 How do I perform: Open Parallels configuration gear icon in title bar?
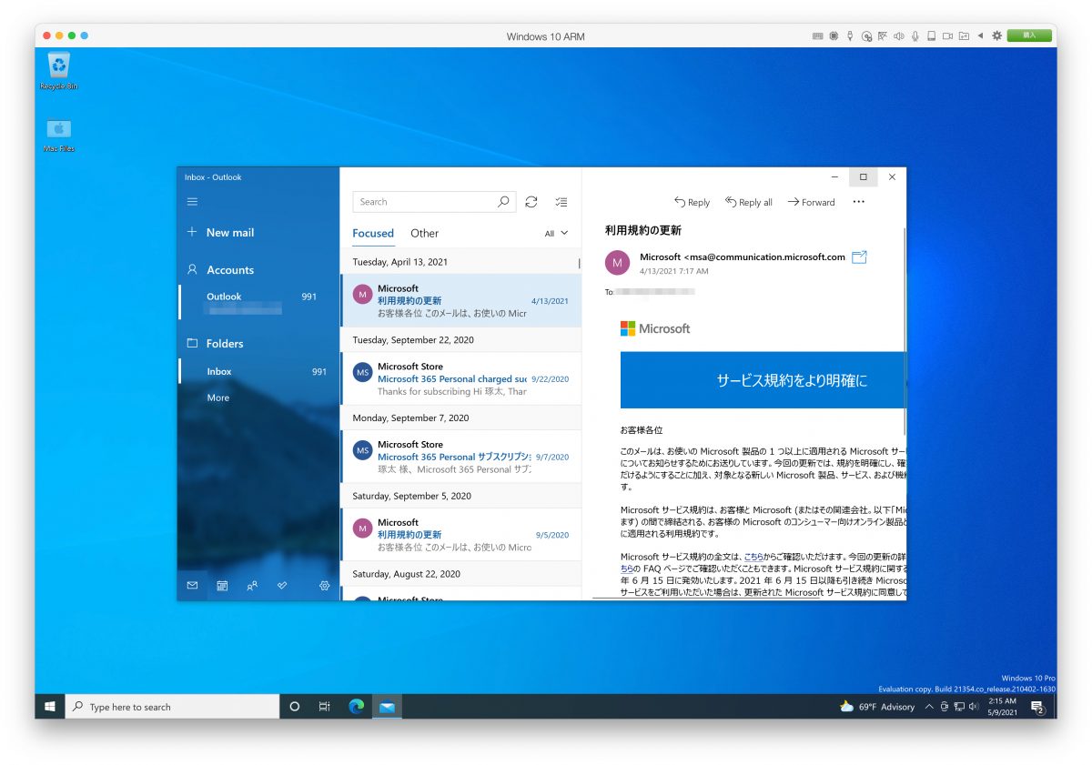(996, 36)
